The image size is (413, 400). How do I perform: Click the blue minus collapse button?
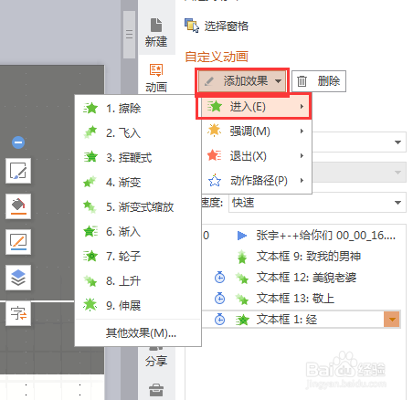pos(18,142)
